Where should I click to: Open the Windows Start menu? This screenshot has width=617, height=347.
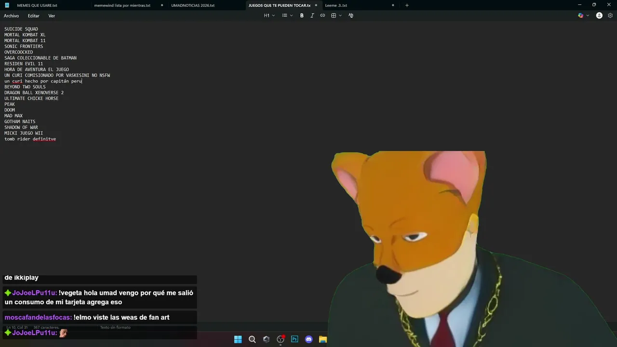238,339
